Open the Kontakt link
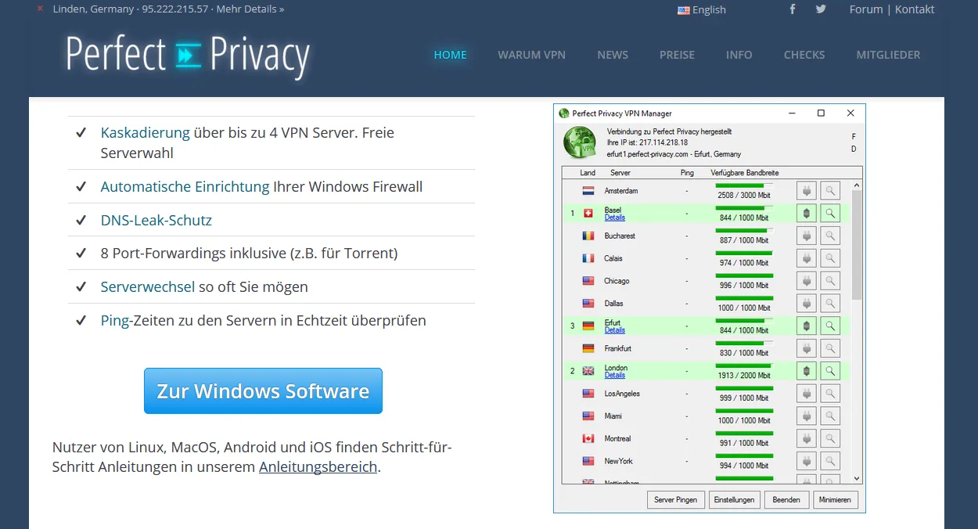The height and width of the screenshot is (529, 978). click(915, 9)
